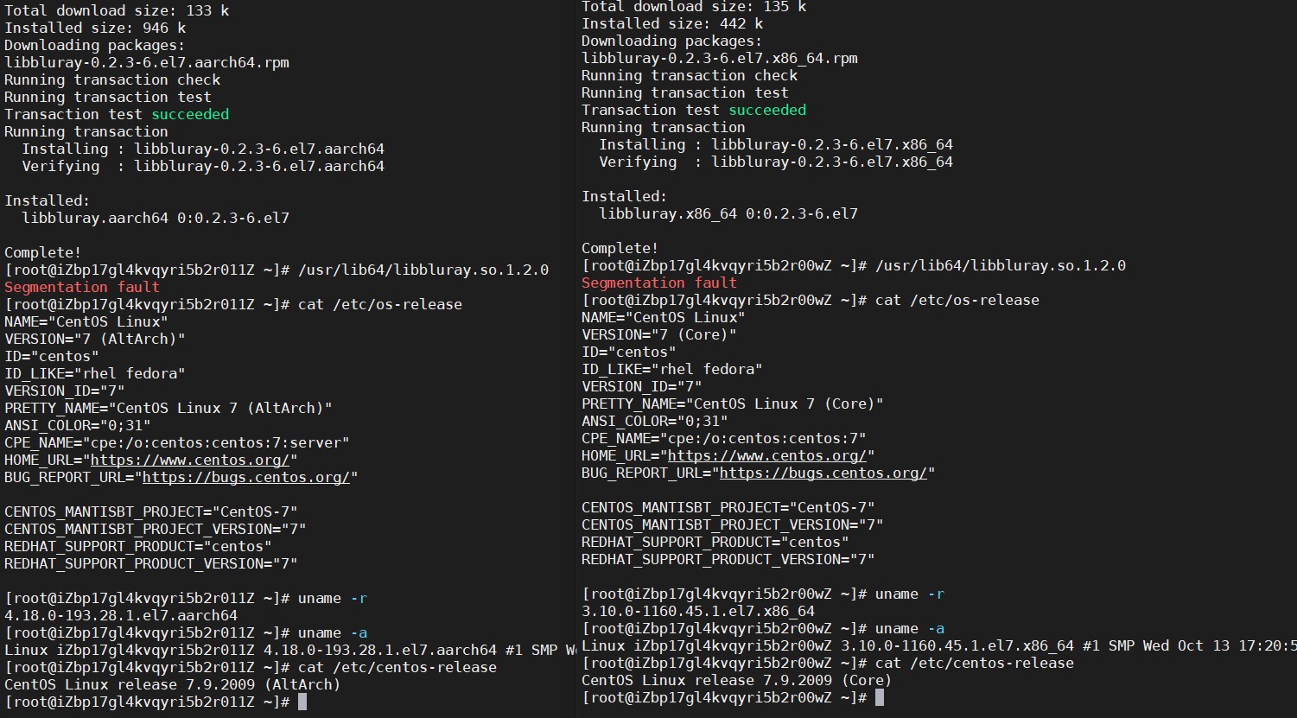
Task: Click green "succeeded" text in right terminal
Action: (767, 110)
